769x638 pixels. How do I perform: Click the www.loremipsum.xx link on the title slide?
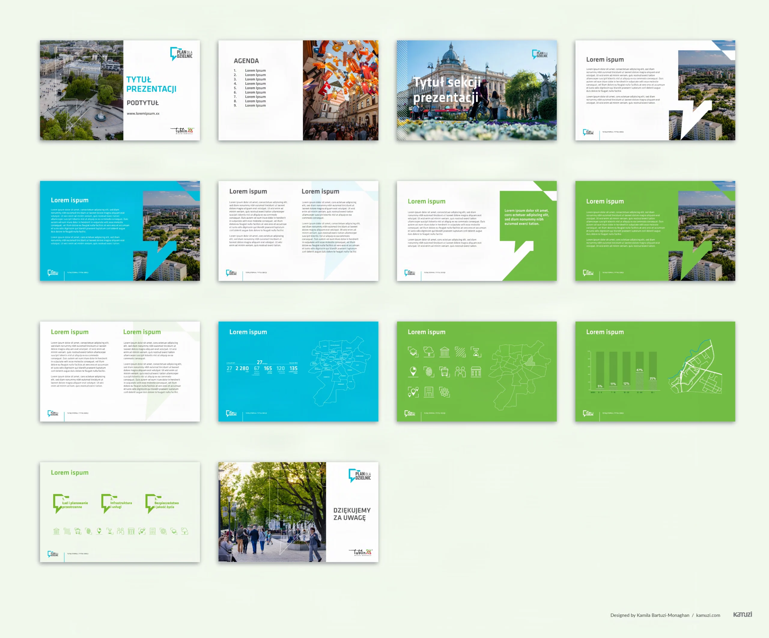pos(143,114)
